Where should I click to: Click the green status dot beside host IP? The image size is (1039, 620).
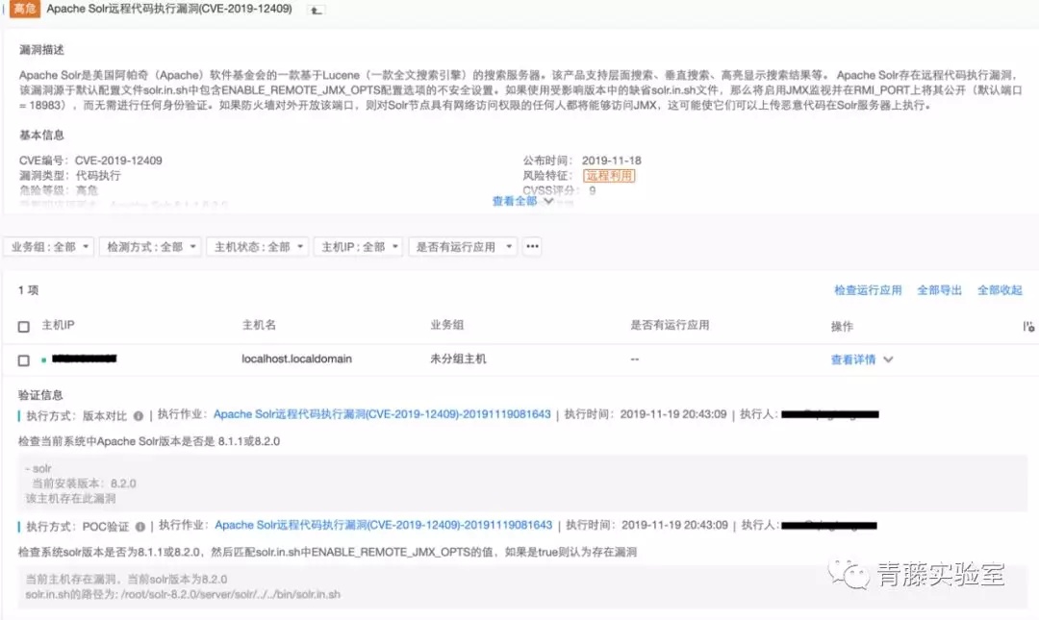click(x=43, y=360)
